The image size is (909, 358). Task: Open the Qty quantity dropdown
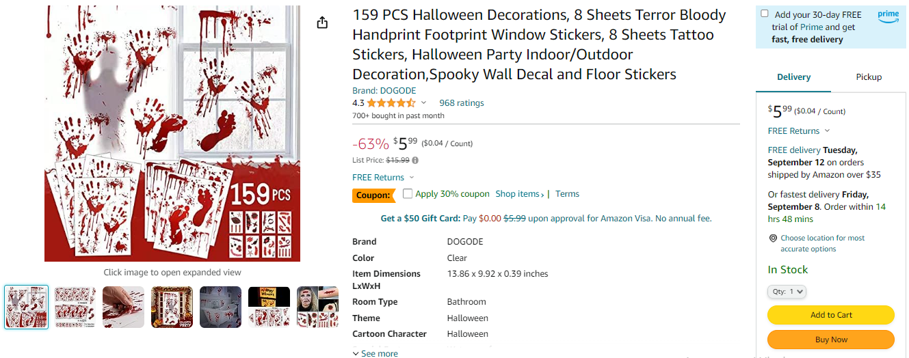tap(787, 292)
